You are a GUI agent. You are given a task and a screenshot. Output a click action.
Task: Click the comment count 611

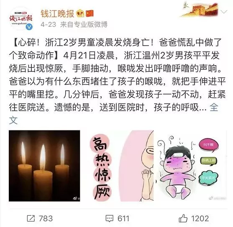(123, 219)
